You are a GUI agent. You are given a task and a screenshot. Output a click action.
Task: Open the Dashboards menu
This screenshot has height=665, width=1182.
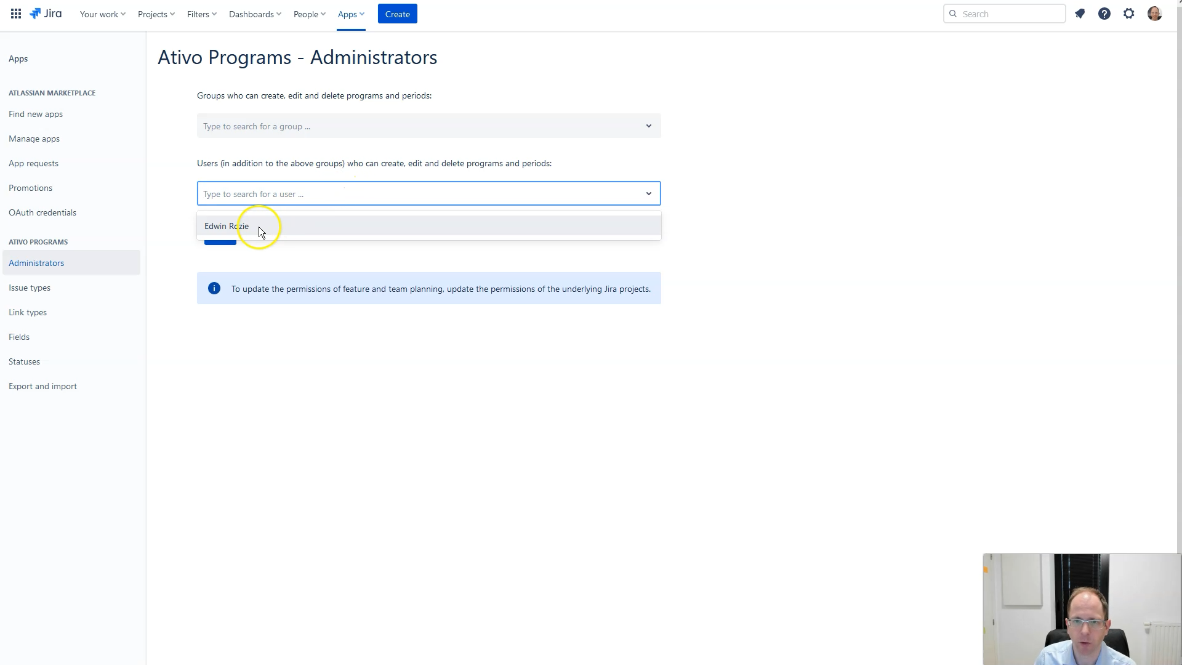coord(255,14)
